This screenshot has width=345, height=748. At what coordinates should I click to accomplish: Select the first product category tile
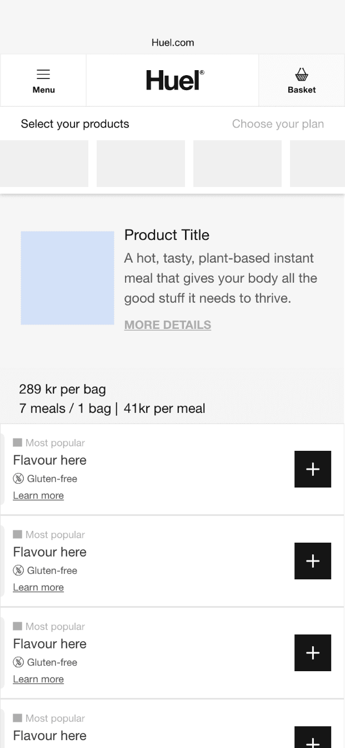pos(44,164)
